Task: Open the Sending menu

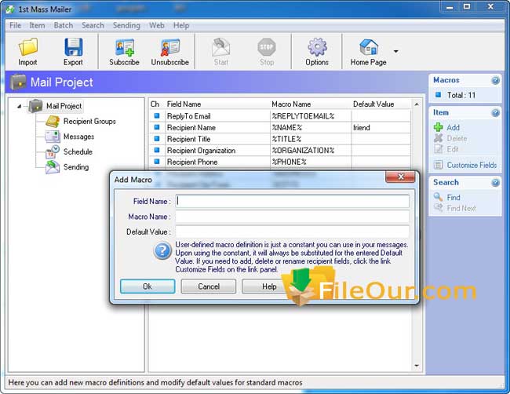Action: (x=126, y=25)
